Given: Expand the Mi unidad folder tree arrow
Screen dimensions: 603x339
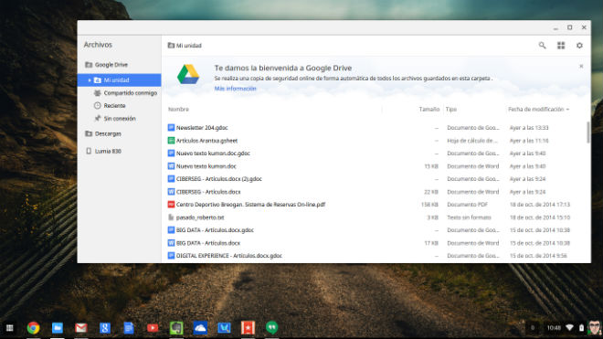Looking at the screenshot, I should (x=90, y=80).
